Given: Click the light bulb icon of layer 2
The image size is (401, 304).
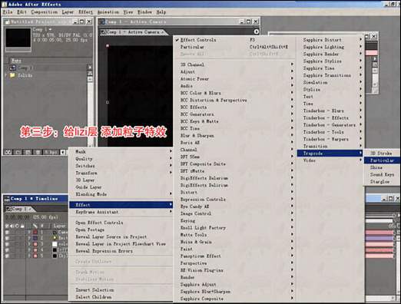Looking at the screenshot, I should [55, 238].
